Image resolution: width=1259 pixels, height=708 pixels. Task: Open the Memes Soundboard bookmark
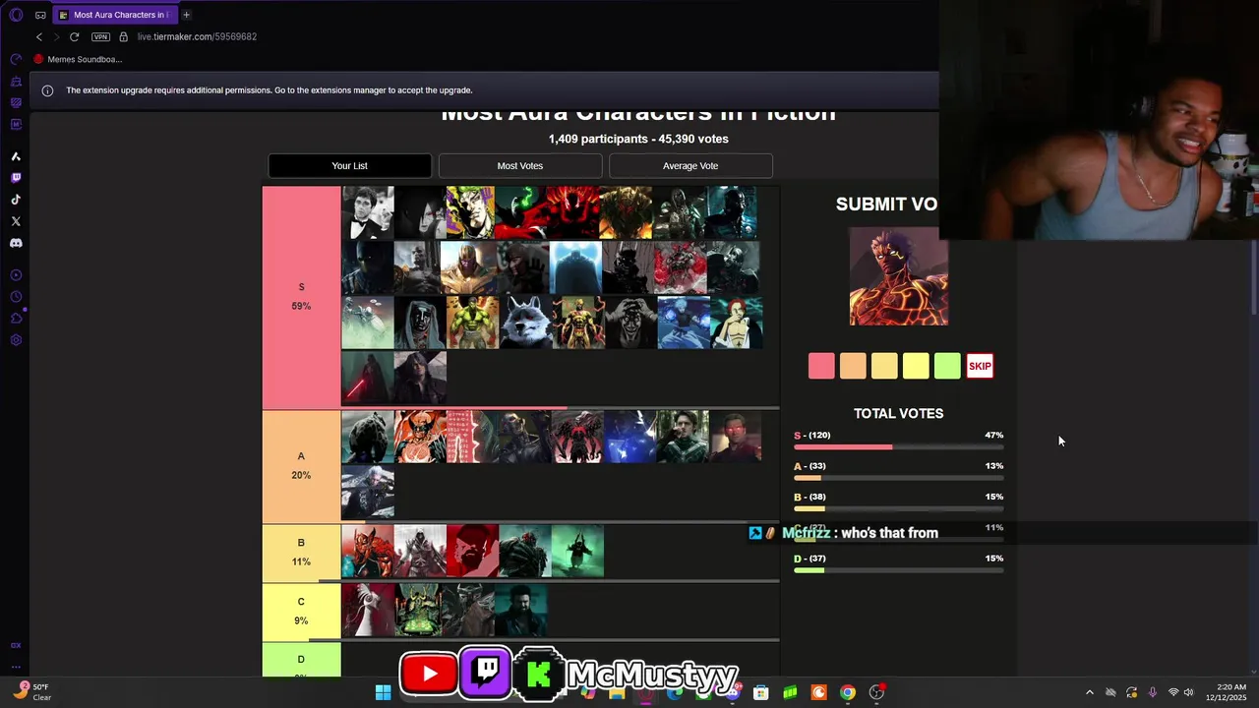(x=78, y=59)
